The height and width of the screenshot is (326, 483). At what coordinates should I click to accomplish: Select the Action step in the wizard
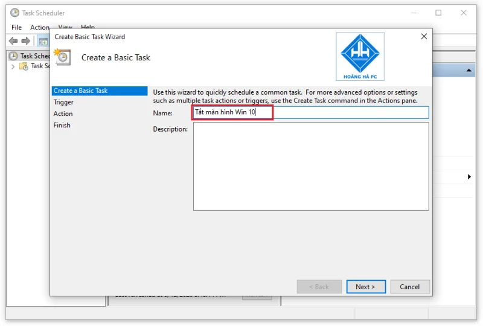coord(63,113)
